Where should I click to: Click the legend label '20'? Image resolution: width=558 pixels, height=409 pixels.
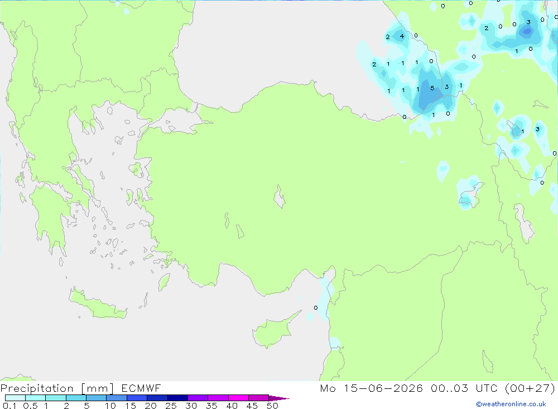coord(151,406)
